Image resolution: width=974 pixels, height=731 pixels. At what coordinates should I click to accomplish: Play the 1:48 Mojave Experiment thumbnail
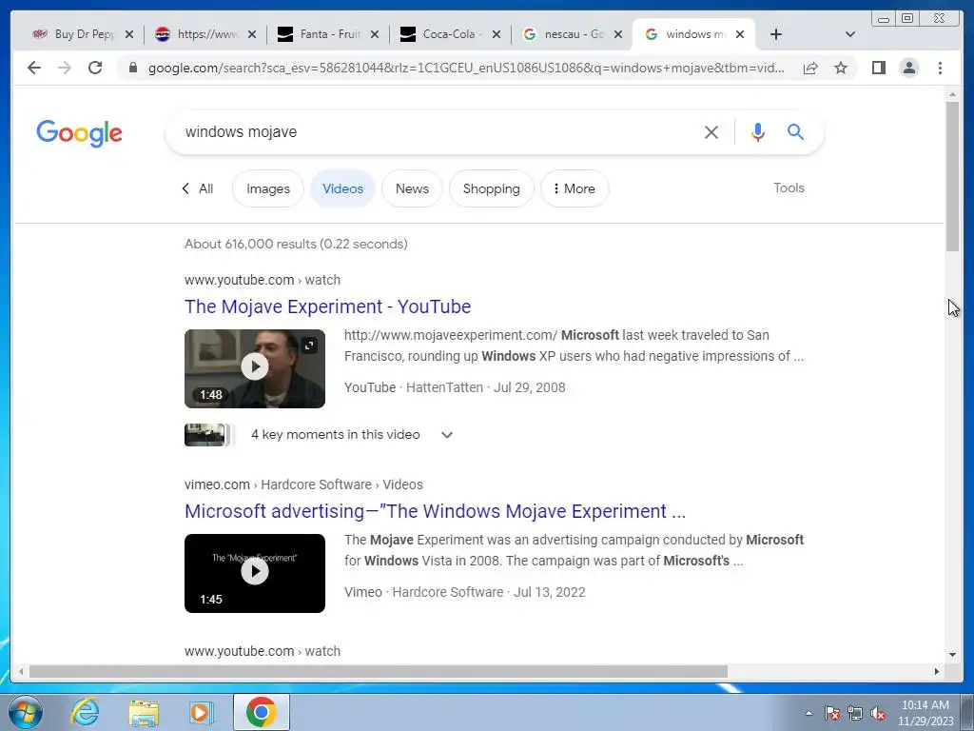[255, 368]
